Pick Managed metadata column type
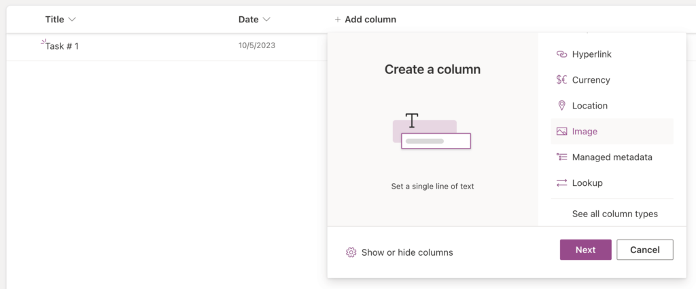 point(612,157)
